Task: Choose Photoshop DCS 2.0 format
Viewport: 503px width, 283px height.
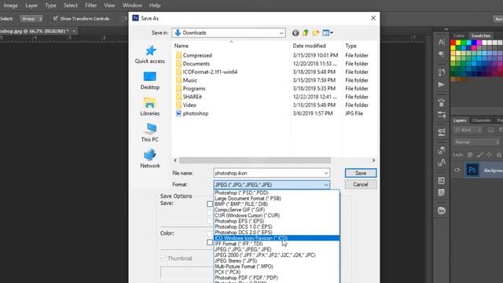Action: (x=277, y=233)
